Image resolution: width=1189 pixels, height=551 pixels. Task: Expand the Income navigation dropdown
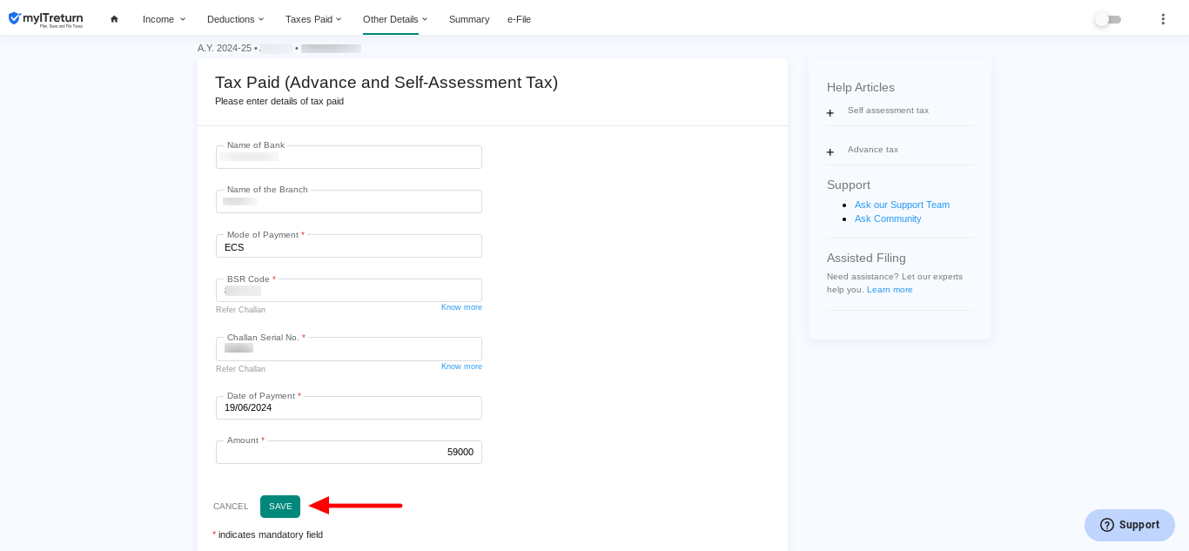(x=164, y=18)
